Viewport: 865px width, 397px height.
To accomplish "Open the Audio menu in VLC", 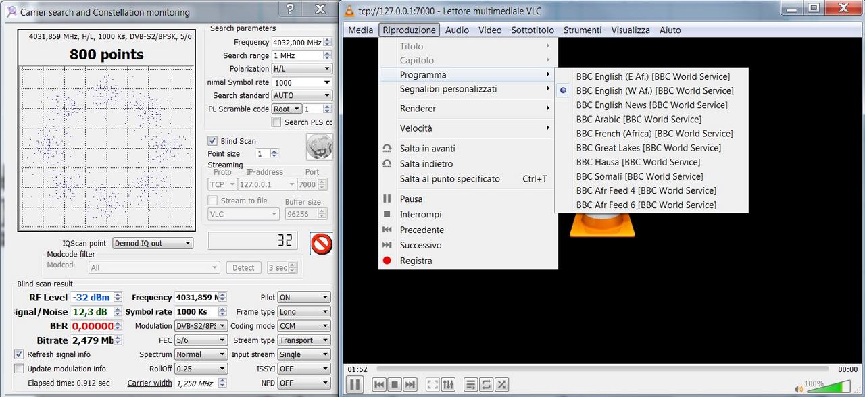I will click(x=457, y=30).
